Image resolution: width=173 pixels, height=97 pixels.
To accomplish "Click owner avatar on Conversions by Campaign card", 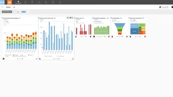I will coord(4,59).
